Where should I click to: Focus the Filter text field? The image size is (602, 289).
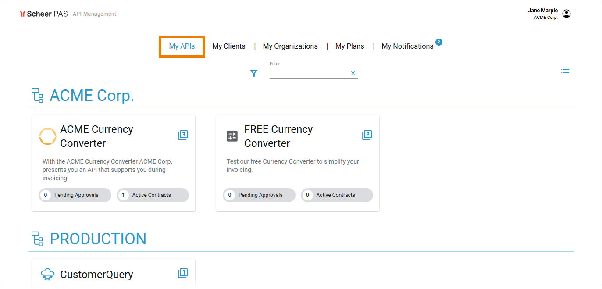[309, 73]
